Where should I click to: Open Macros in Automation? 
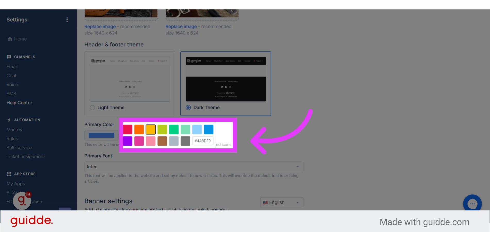(14, 130)
